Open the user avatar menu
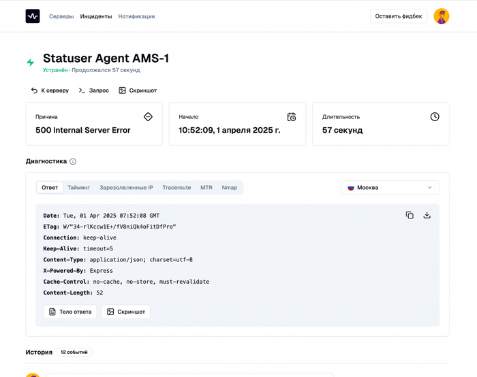 [442, 16]
